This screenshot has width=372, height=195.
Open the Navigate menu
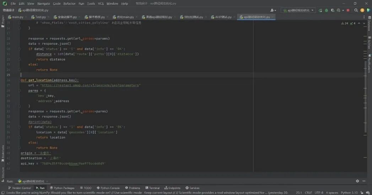(44, 4)
